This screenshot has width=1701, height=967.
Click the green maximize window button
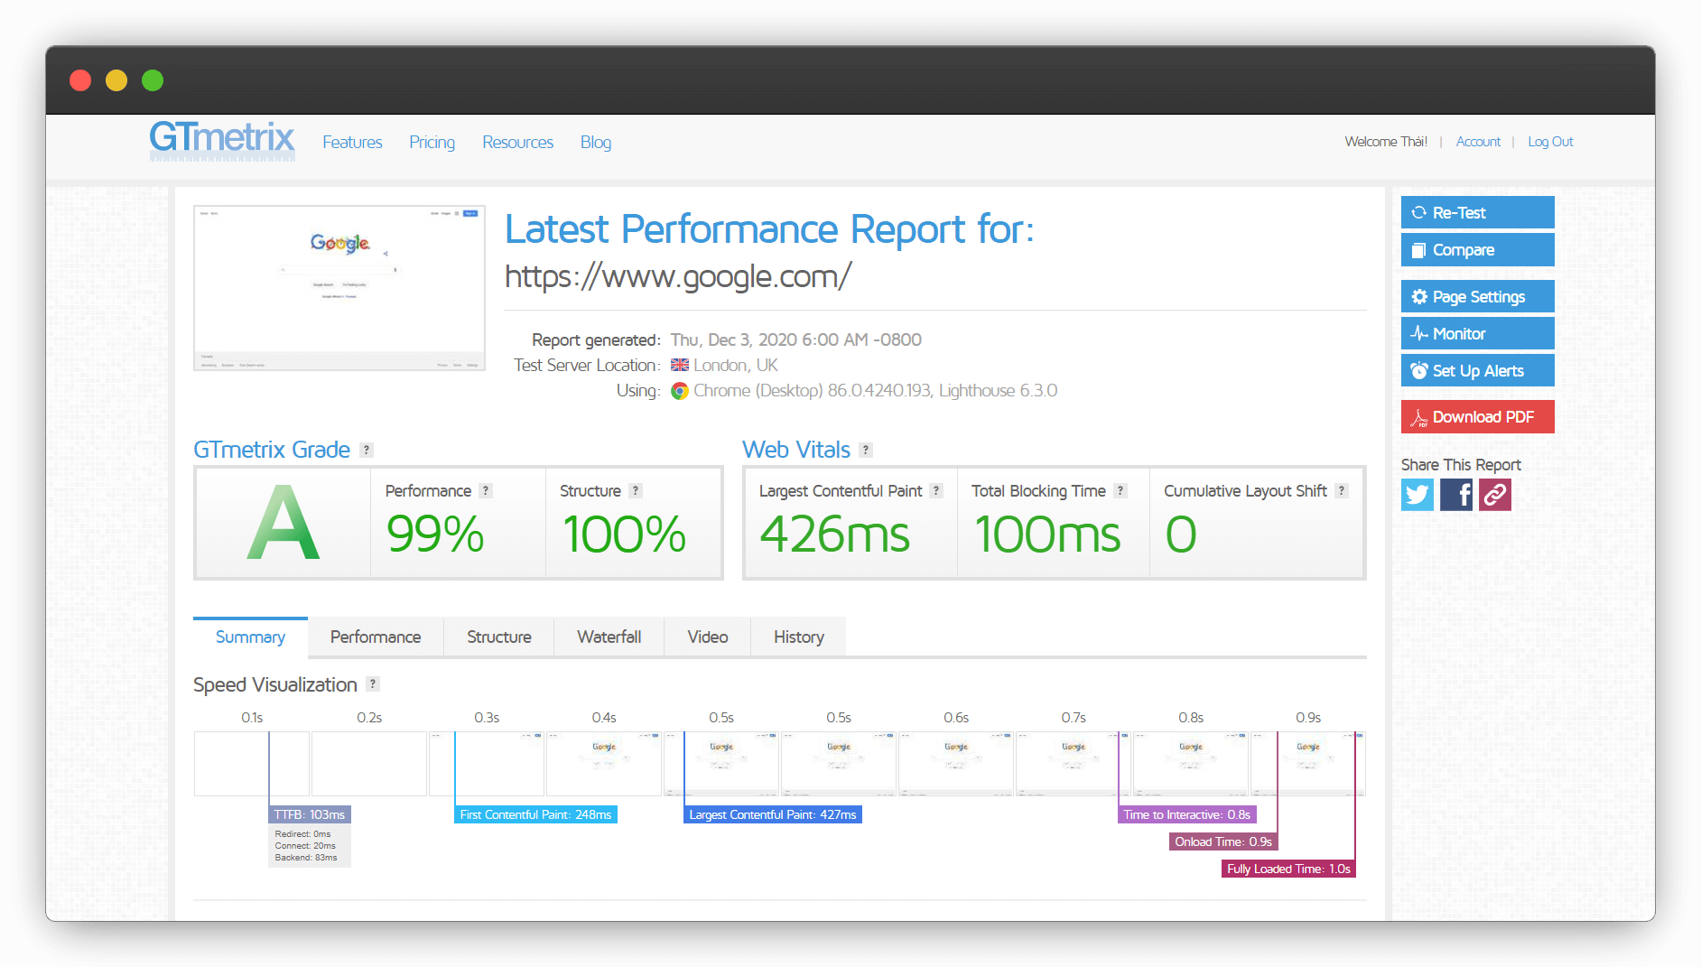pyautogui.click(x=153, y=80)
